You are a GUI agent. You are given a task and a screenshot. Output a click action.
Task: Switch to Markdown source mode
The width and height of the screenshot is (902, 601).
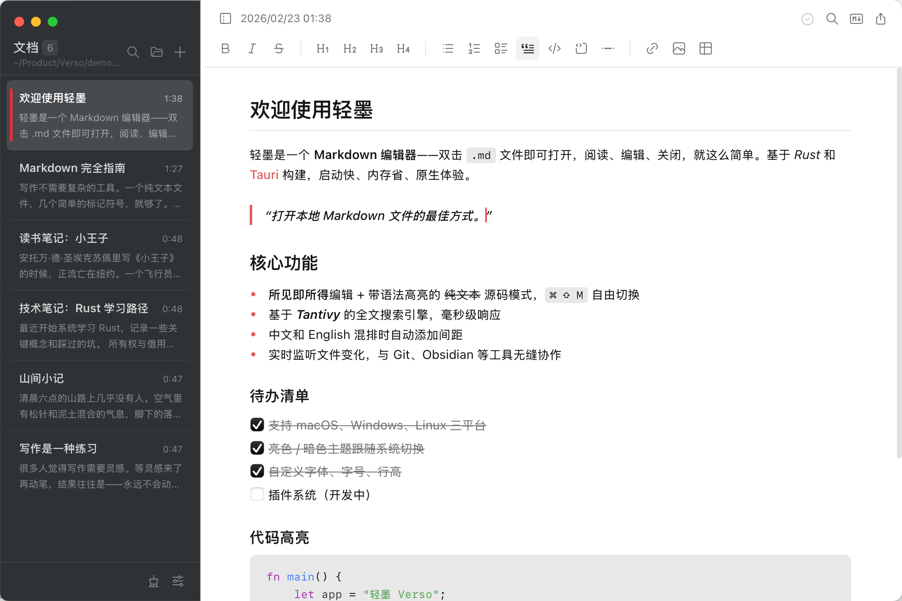coord(856,19)
